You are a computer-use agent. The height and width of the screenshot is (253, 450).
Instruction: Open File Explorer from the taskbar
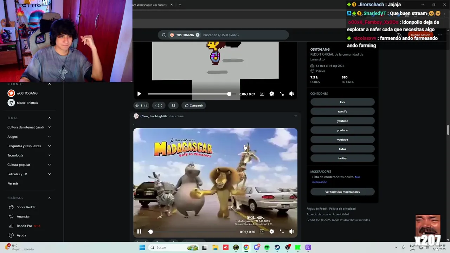point(215,247)
